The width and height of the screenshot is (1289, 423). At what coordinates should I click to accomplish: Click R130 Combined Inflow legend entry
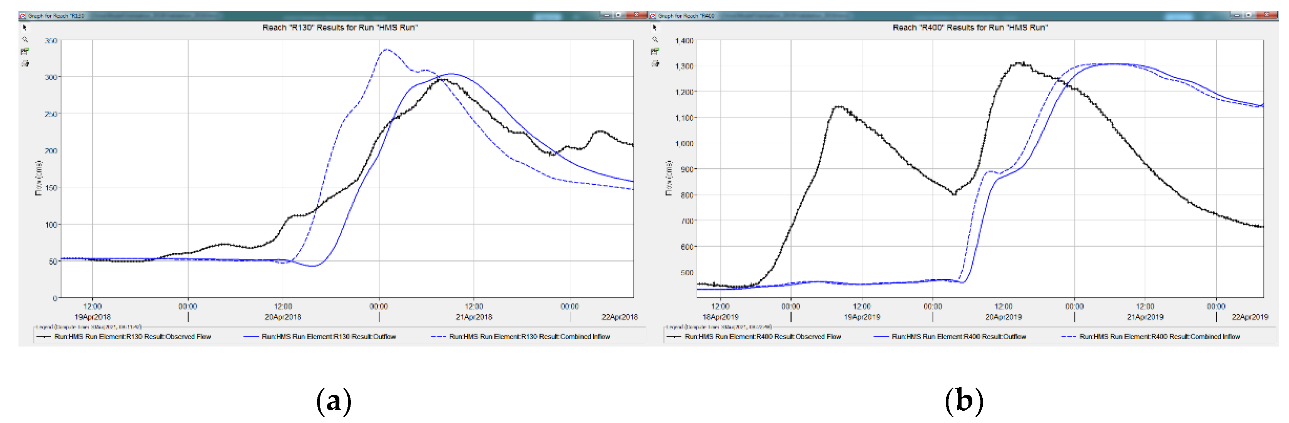pos(529,337)
